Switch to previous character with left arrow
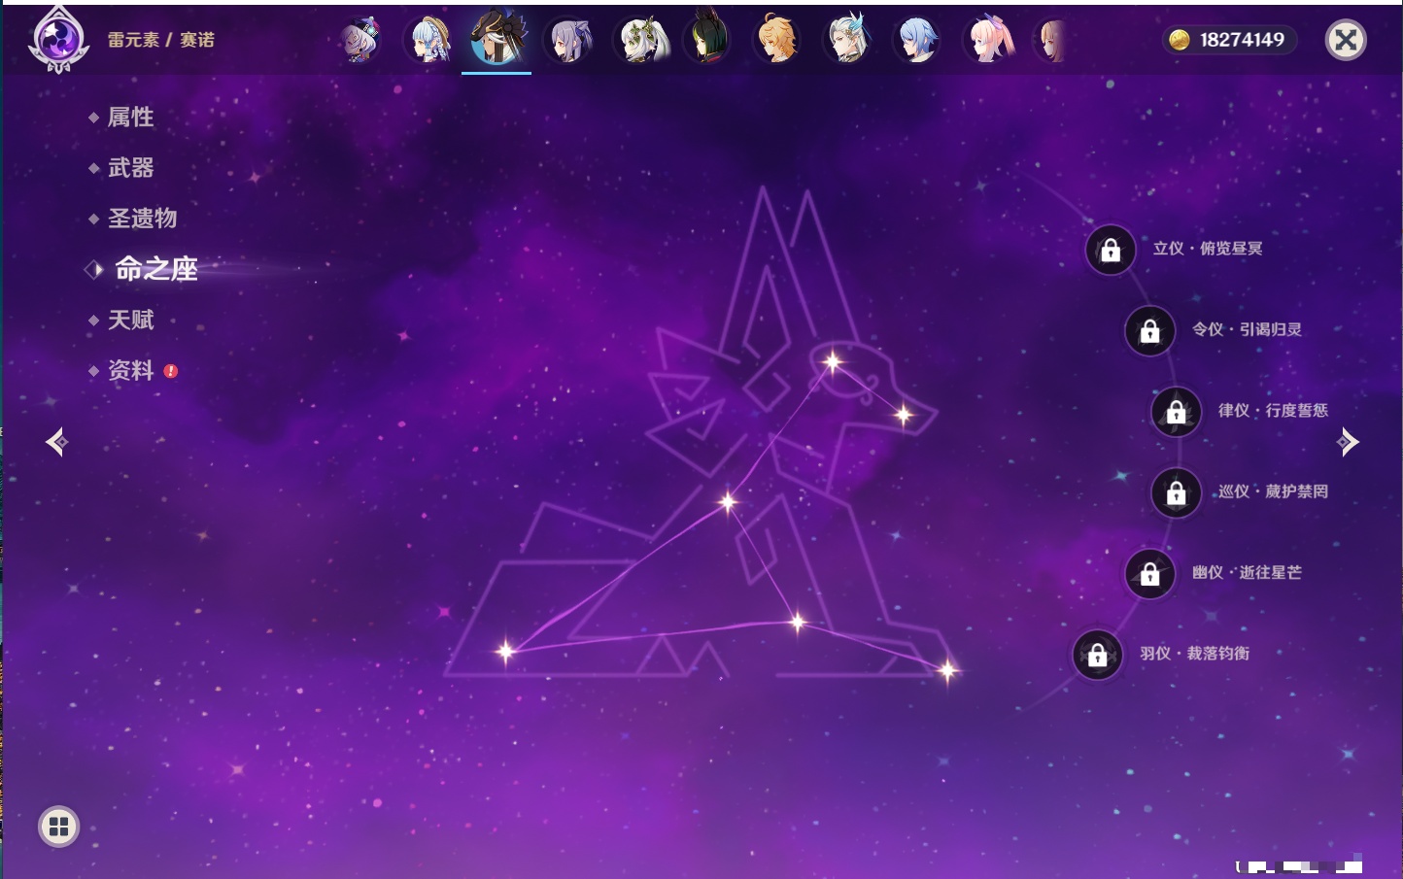Viewport: 1403px width, 879px height. tap(57, 442)
